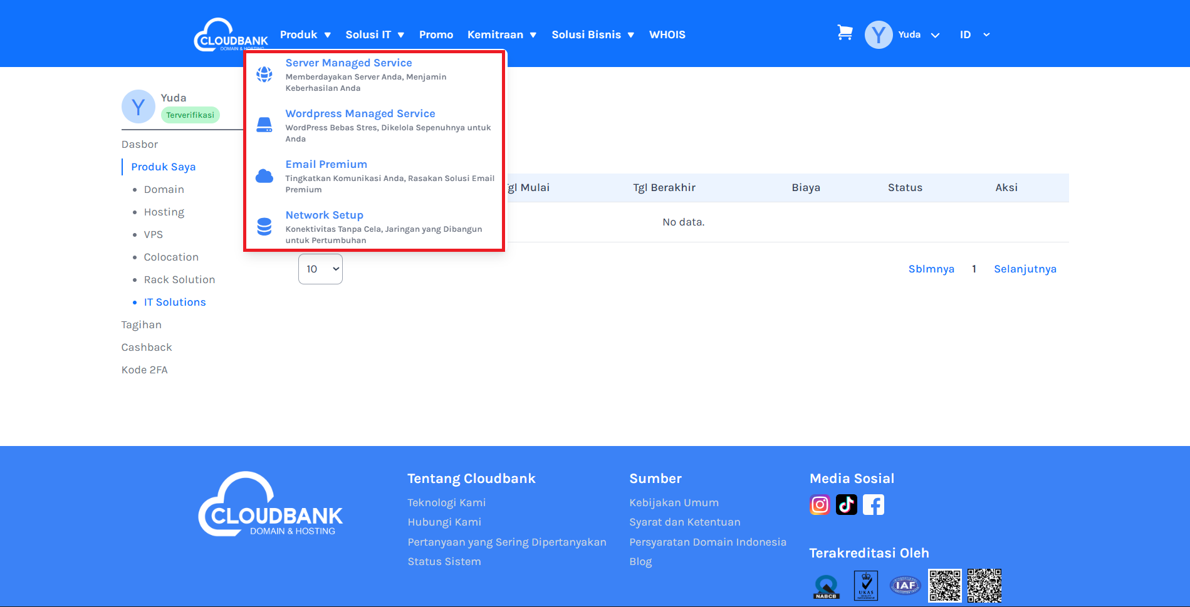Click the Cloudbank logo in header

231,35
